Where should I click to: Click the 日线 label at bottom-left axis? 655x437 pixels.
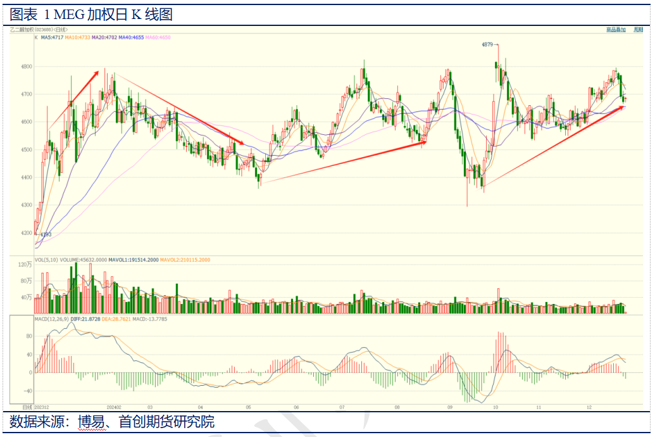[27, 407]
